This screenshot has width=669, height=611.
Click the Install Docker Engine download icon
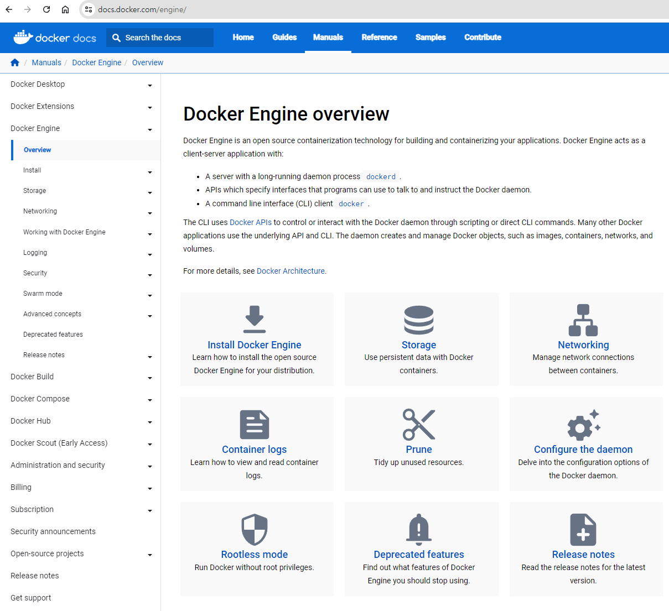click(255, 319)
